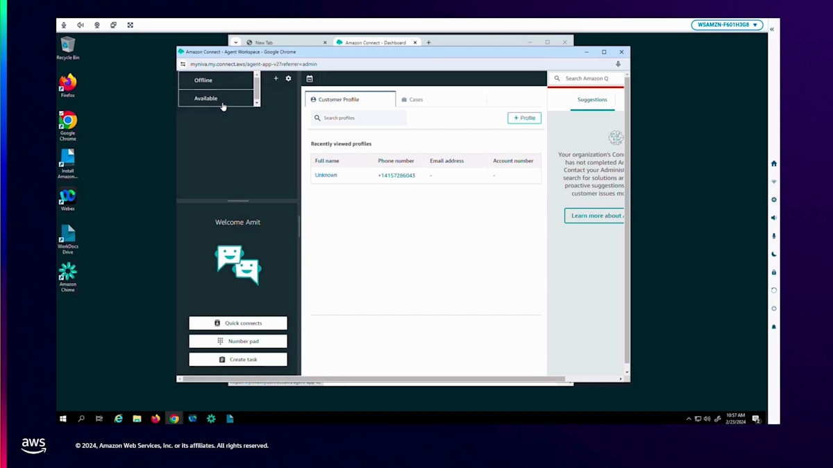
Task: Switch to the Customer Profile tab
Action: click(351, 100)
